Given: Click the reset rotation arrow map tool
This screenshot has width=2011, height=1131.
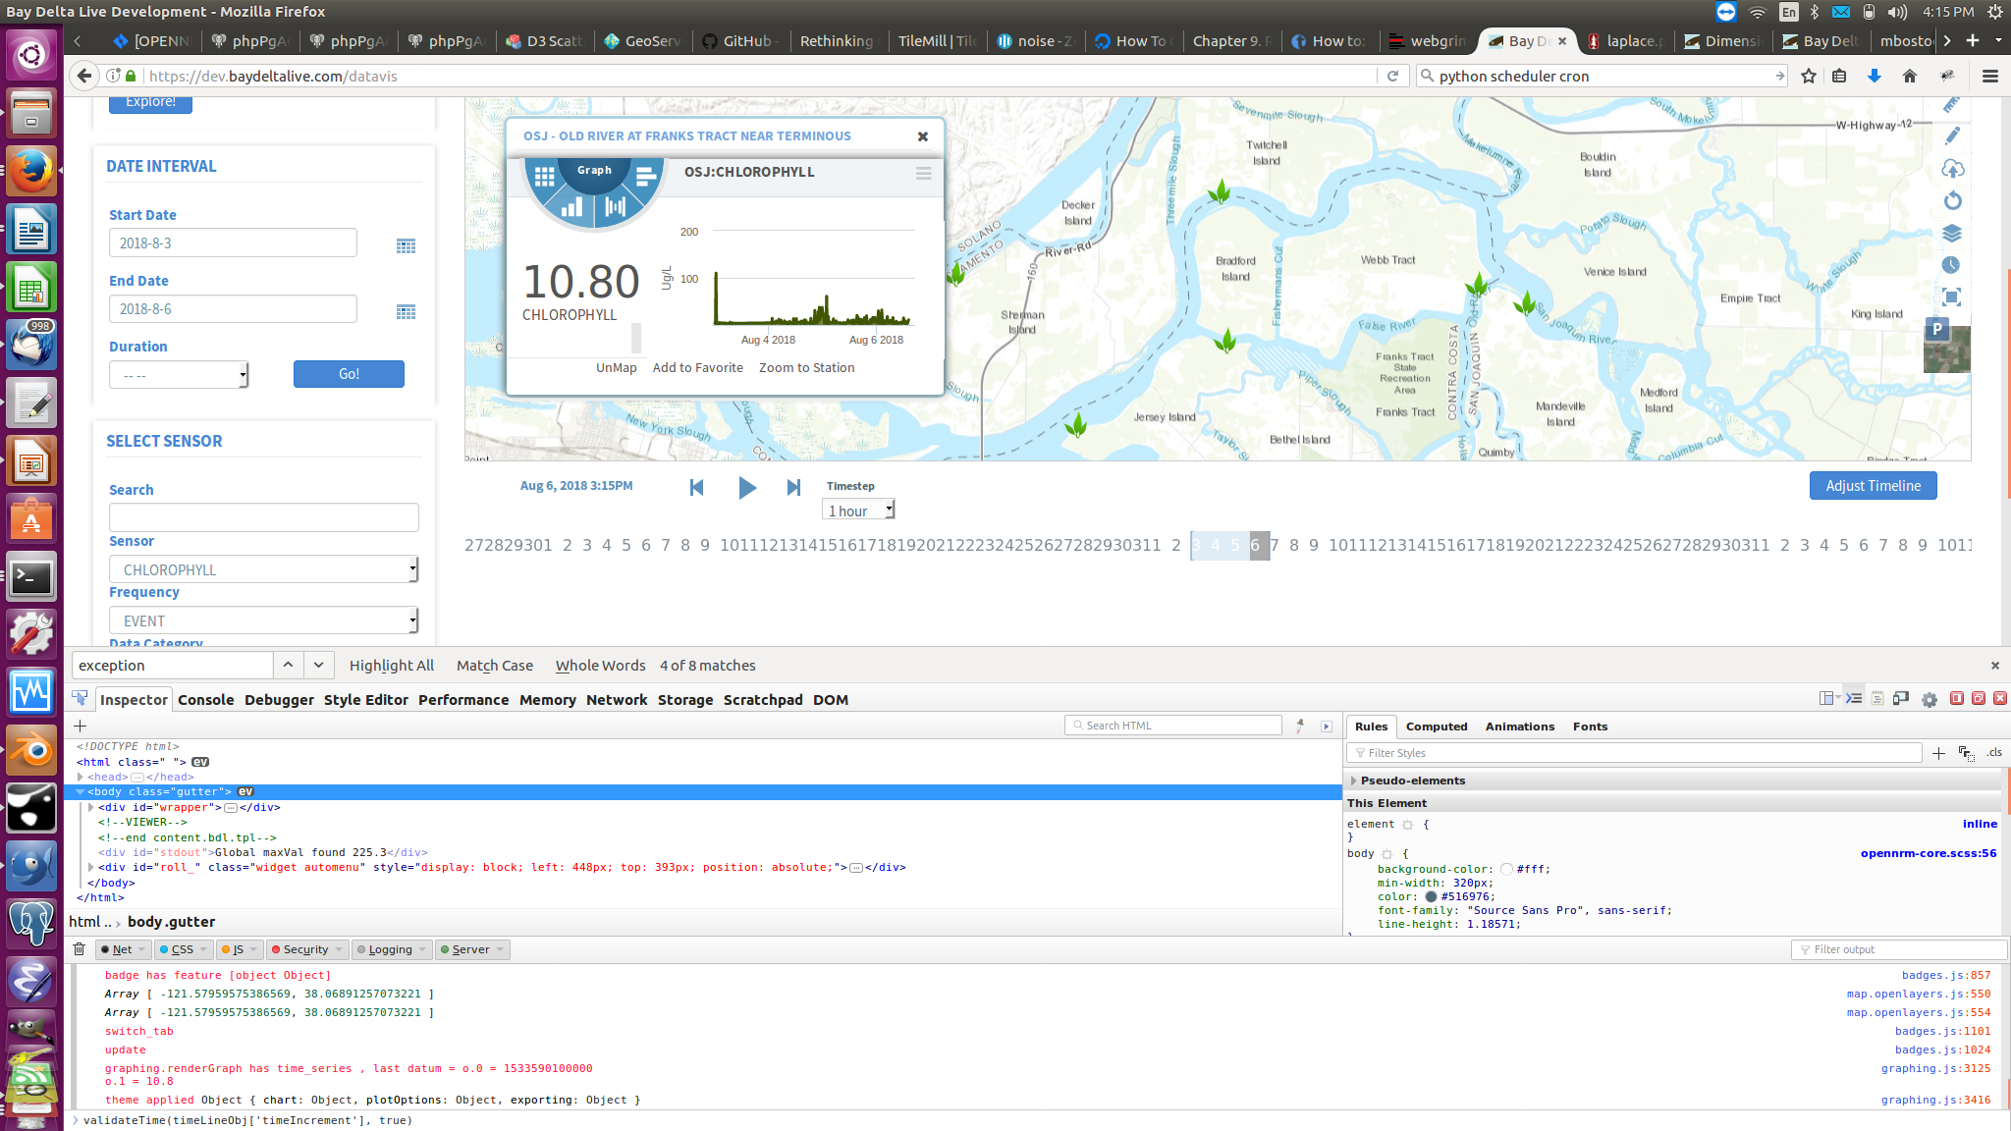Looking at the screenshot, I should (x=1952, y=200).
